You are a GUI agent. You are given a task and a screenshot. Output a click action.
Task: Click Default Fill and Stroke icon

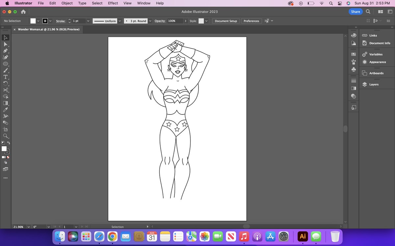[x=3, y=143]
